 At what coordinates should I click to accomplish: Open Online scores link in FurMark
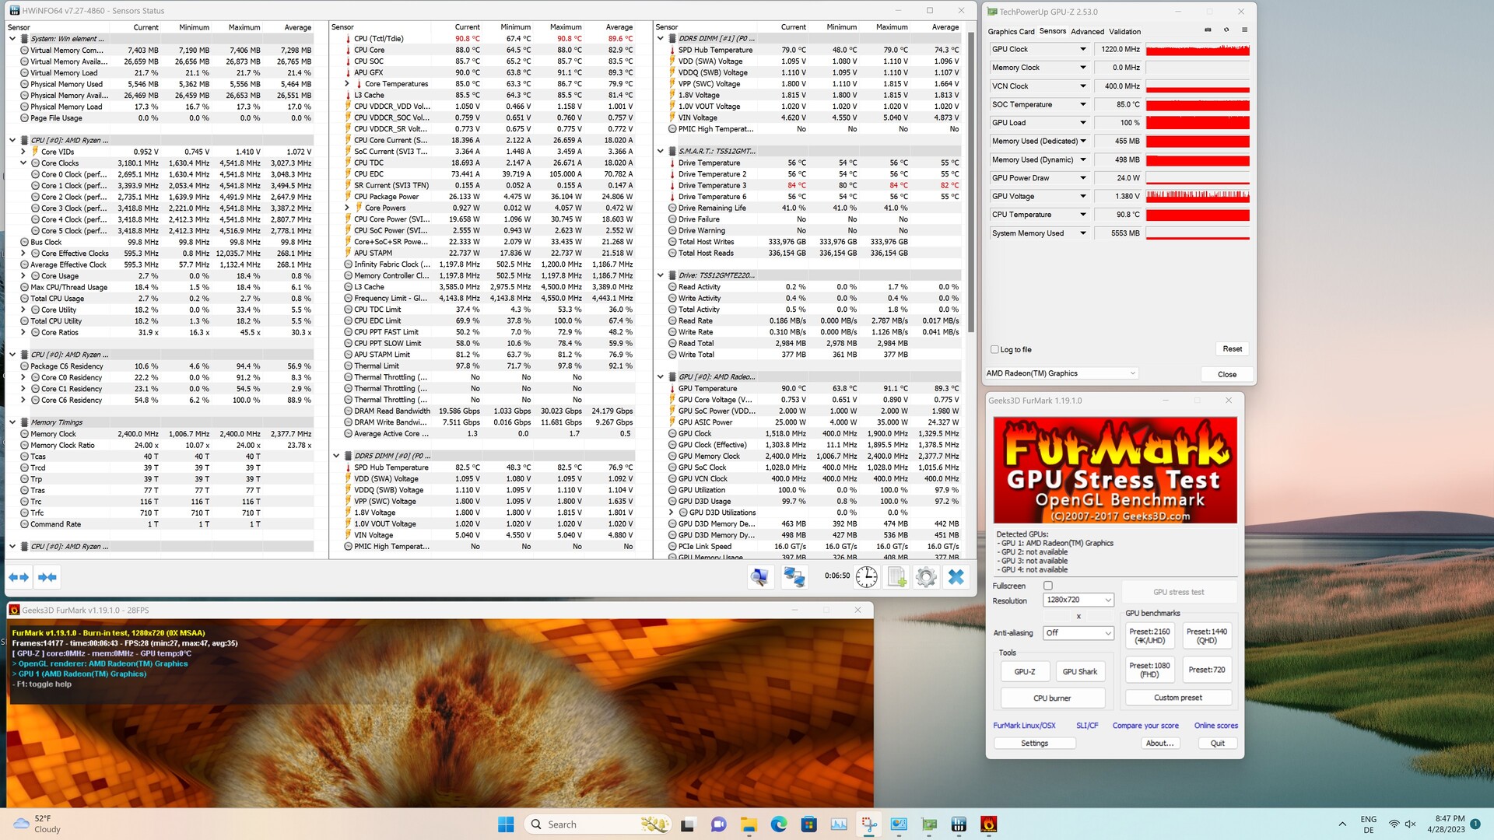pyautogui.click(x=1215, y=726)
